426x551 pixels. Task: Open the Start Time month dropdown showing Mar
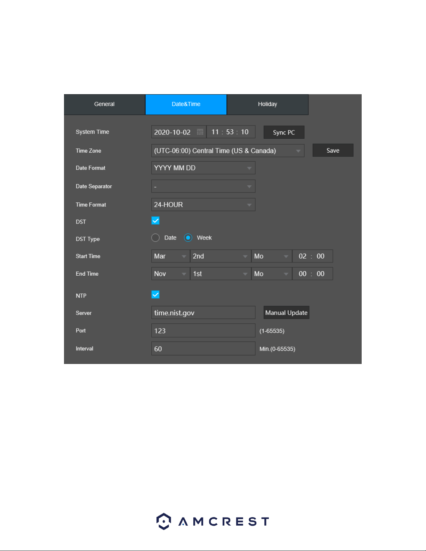point(170,256)
